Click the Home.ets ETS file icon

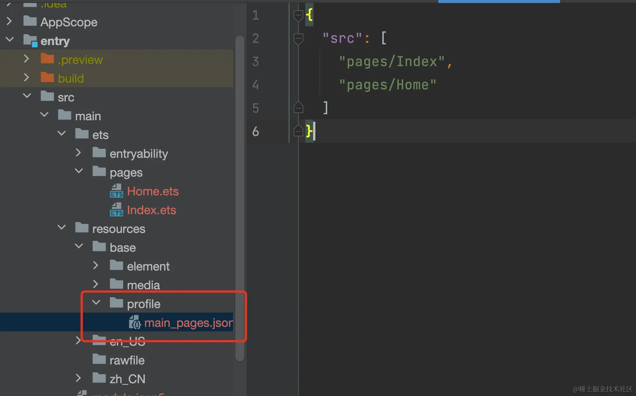pos(117,191)
